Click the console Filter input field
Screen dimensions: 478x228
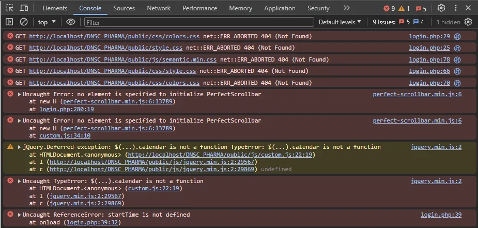[199, 22]
